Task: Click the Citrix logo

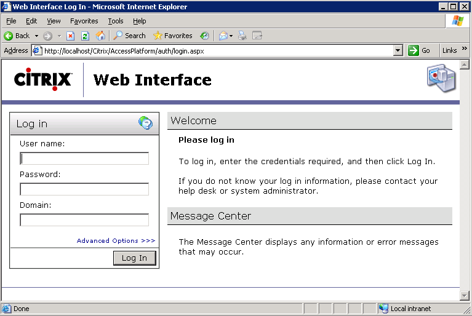Action: 42,79
